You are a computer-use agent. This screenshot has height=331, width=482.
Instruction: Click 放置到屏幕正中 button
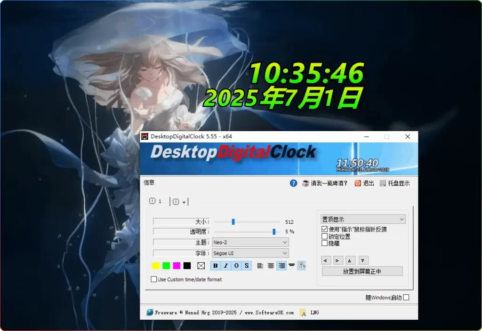click(362, 271)
